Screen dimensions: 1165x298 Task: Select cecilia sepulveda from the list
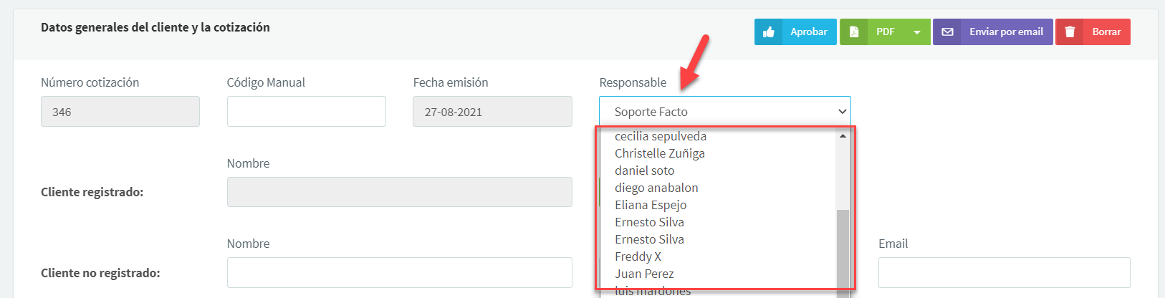pos(660,136)
